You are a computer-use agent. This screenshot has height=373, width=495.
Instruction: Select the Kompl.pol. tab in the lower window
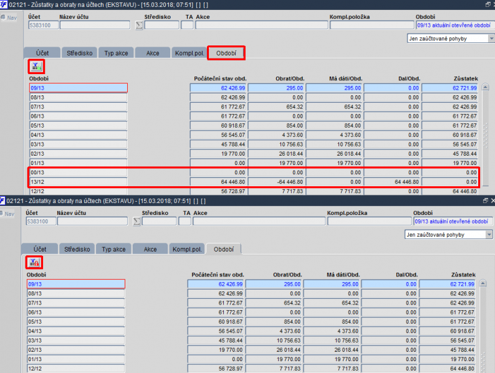click(187, 249)
